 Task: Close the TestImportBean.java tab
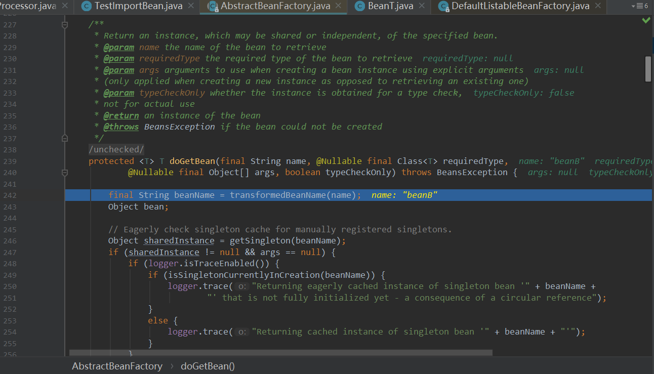191,6
